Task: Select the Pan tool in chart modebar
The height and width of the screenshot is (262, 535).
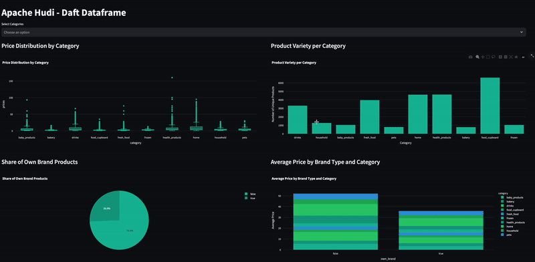Action: [483, 57]
